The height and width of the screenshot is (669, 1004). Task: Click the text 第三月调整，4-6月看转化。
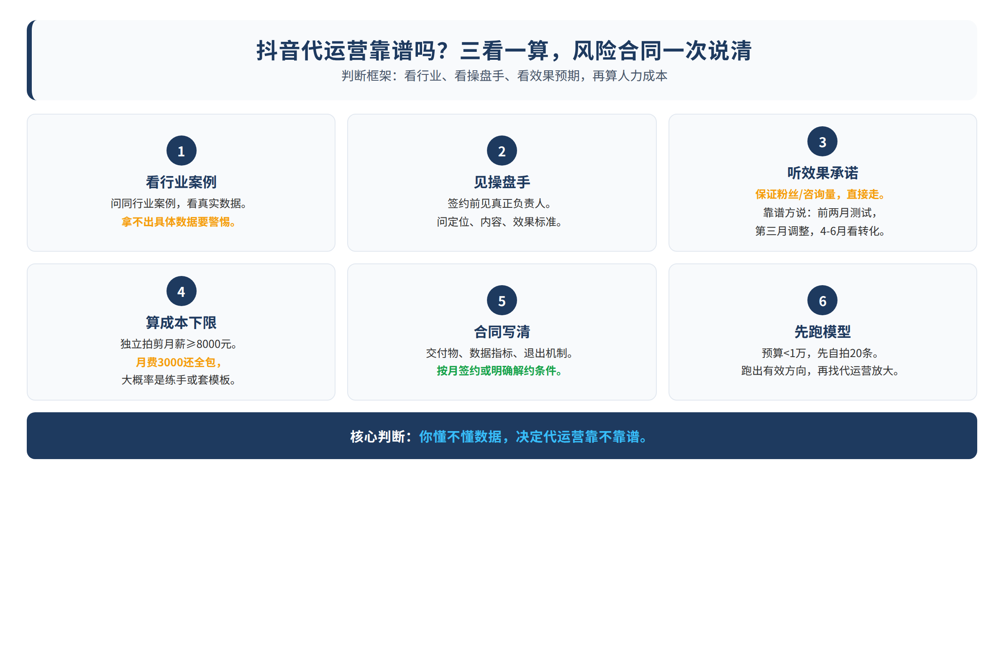point(820,231)
